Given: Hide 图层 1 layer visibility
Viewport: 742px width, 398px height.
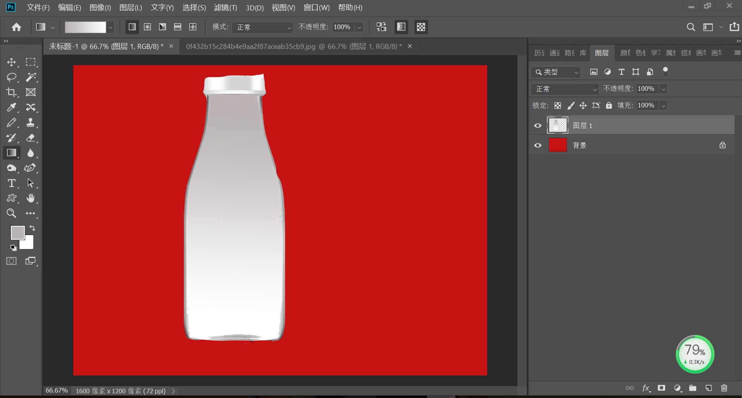Looking at the screenshot, I should coord(538,126).
